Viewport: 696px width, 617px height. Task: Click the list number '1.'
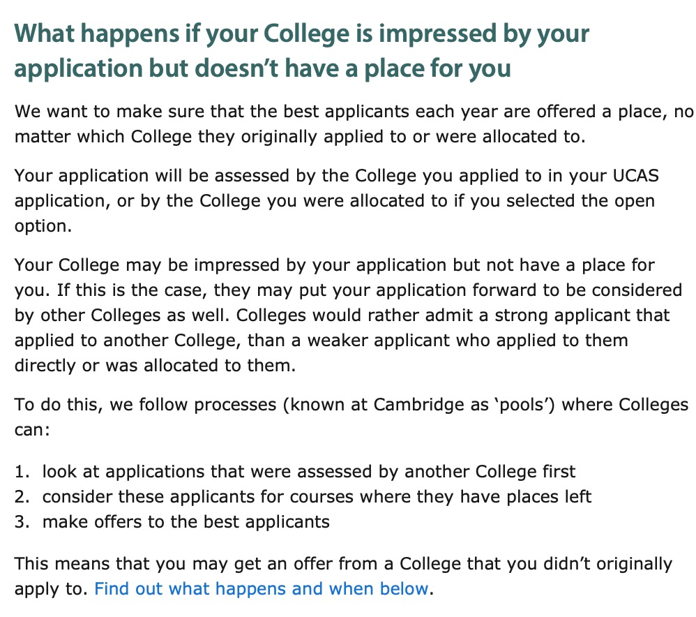point(22,471)
